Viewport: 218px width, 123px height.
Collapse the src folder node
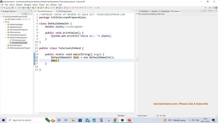(x=4, y=22)
